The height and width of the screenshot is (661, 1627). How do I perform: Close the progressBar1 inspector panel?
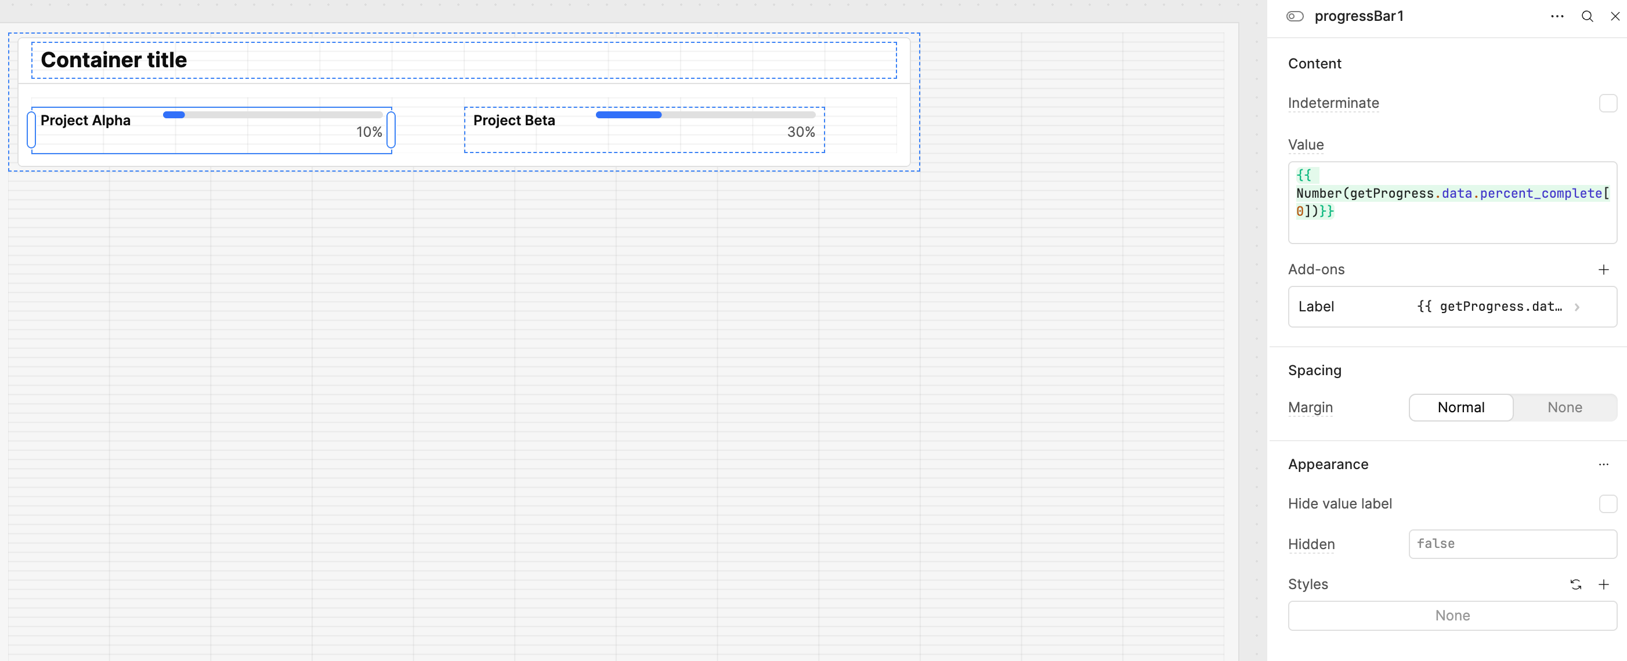click(1614, 16)
